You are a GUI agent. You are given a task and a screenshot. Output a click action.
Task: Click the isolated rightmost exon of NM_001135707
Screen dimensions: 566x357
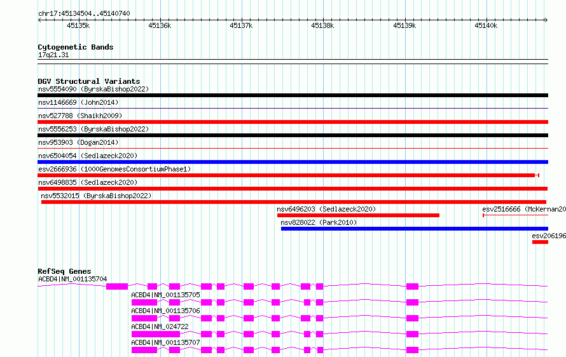pyautogui.click(x=412, y=350)
